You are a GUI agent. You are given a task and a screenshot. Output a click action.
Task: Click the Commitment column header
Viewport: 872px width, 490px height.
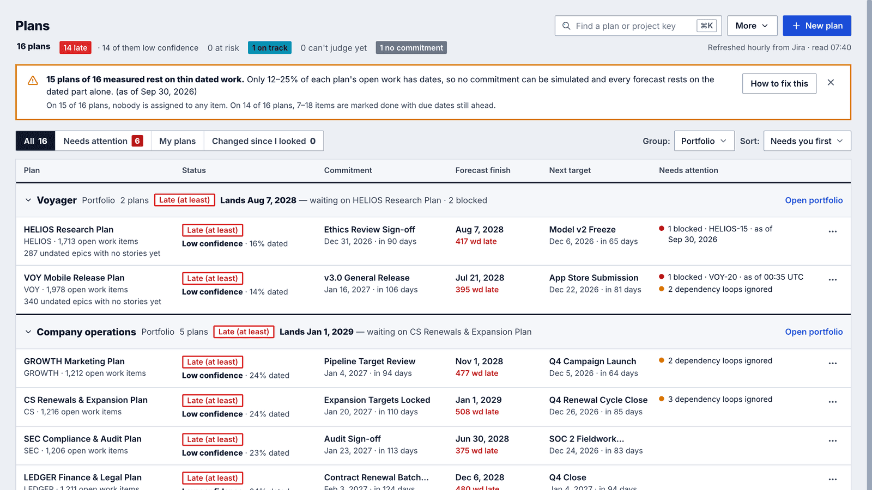pos(348,170)
